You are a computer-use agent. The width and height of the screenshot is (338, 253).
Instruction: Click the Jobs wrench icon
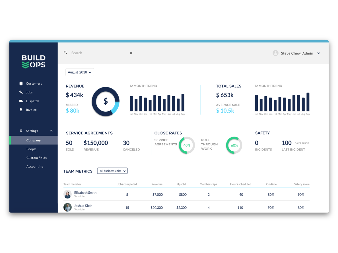click(21, 92)
